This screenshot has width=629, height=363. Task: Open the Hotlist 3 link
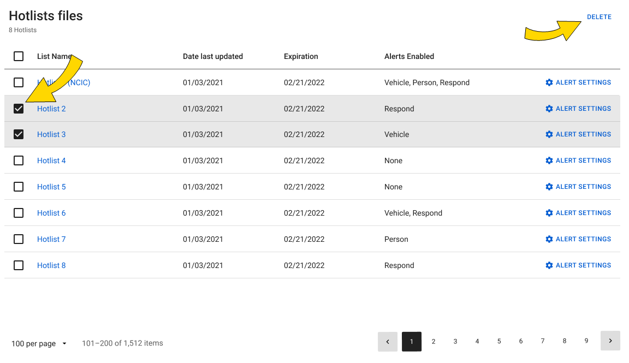click(51, 134)
